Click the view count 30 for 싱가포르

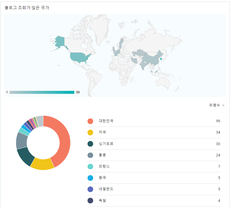pyautogui.click(x=218, y=144)
